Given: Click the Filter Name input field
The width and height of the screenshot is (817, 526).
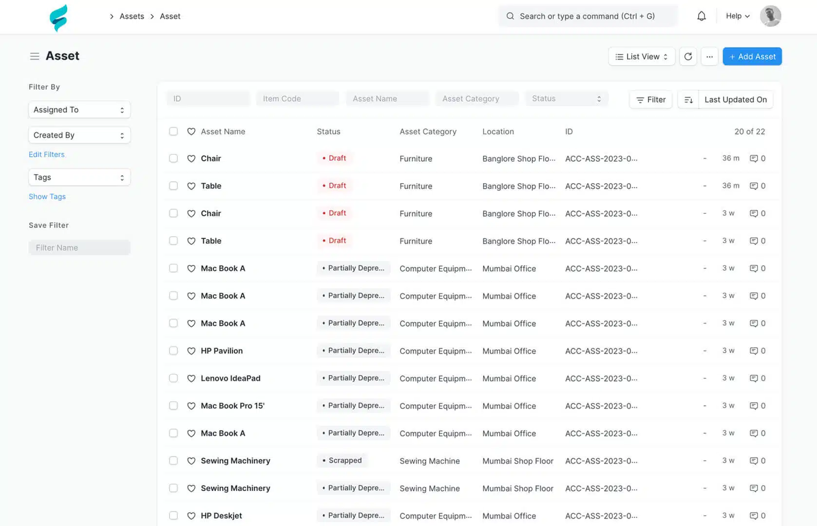Looking at the screenshot, I should pos(79,247).
